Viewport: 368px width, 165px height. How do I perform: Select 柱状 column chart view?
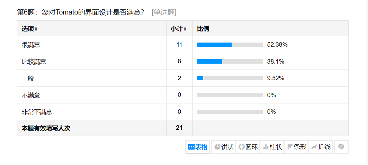click(x=272, y=147)
